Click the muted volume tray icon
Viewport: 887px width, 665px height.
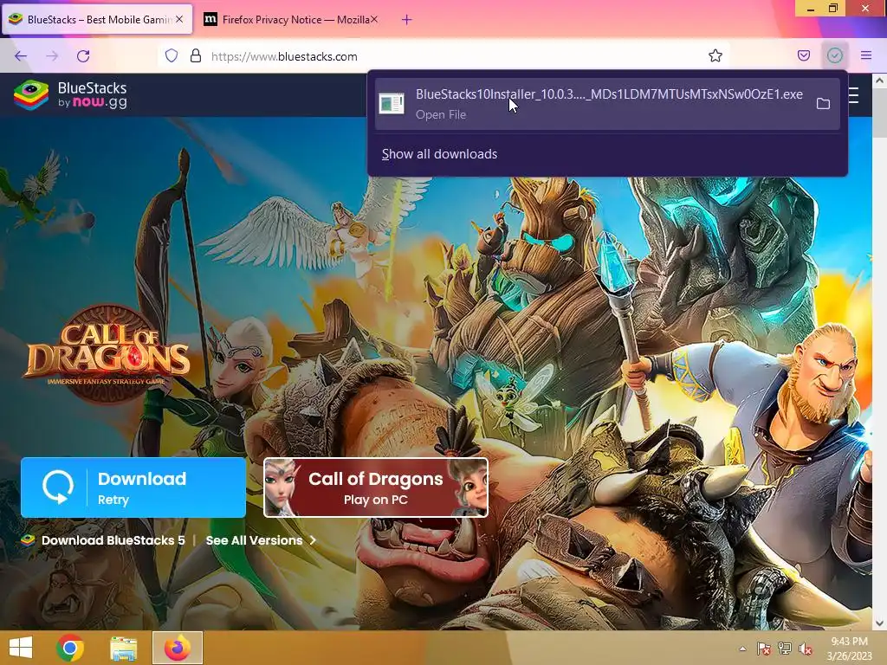806,649
